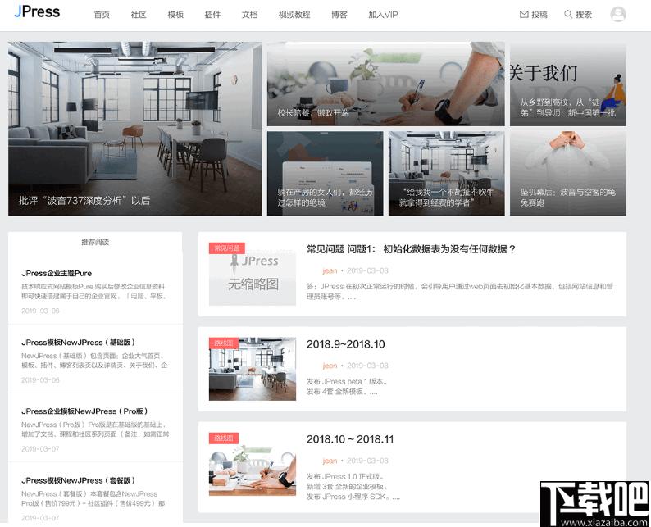Open the article JPress模板NewJPress（基础版）

[78, 343]
